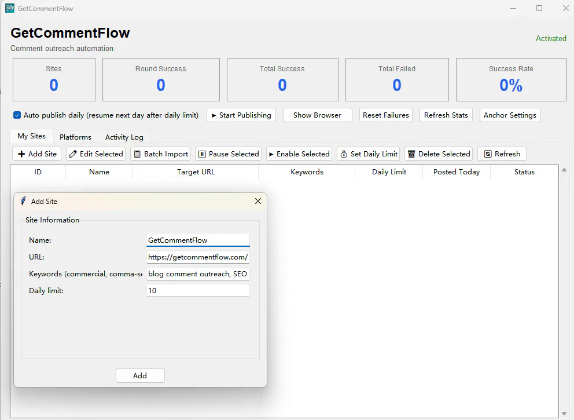The width and height of the screenshot is (574, 420).
Task: Click the table scrollbar down arrow
Action: coord(564,414)
